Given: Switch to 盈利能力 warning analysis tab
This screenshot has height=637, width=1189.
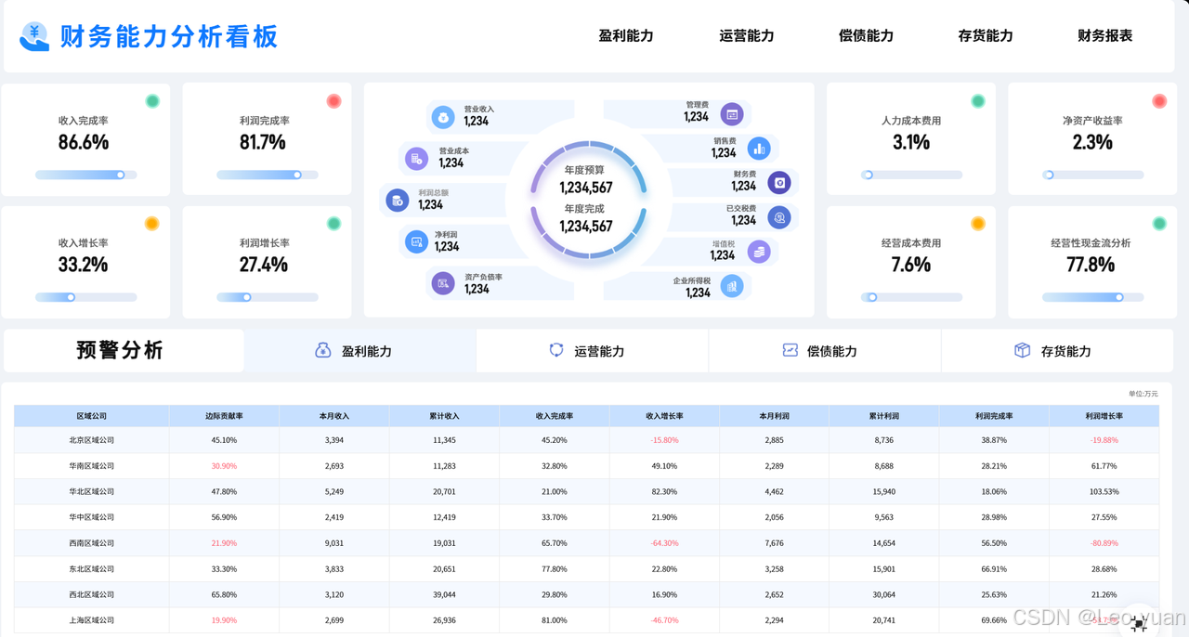Looking at the screenshot, I should (x=360, y=351).
